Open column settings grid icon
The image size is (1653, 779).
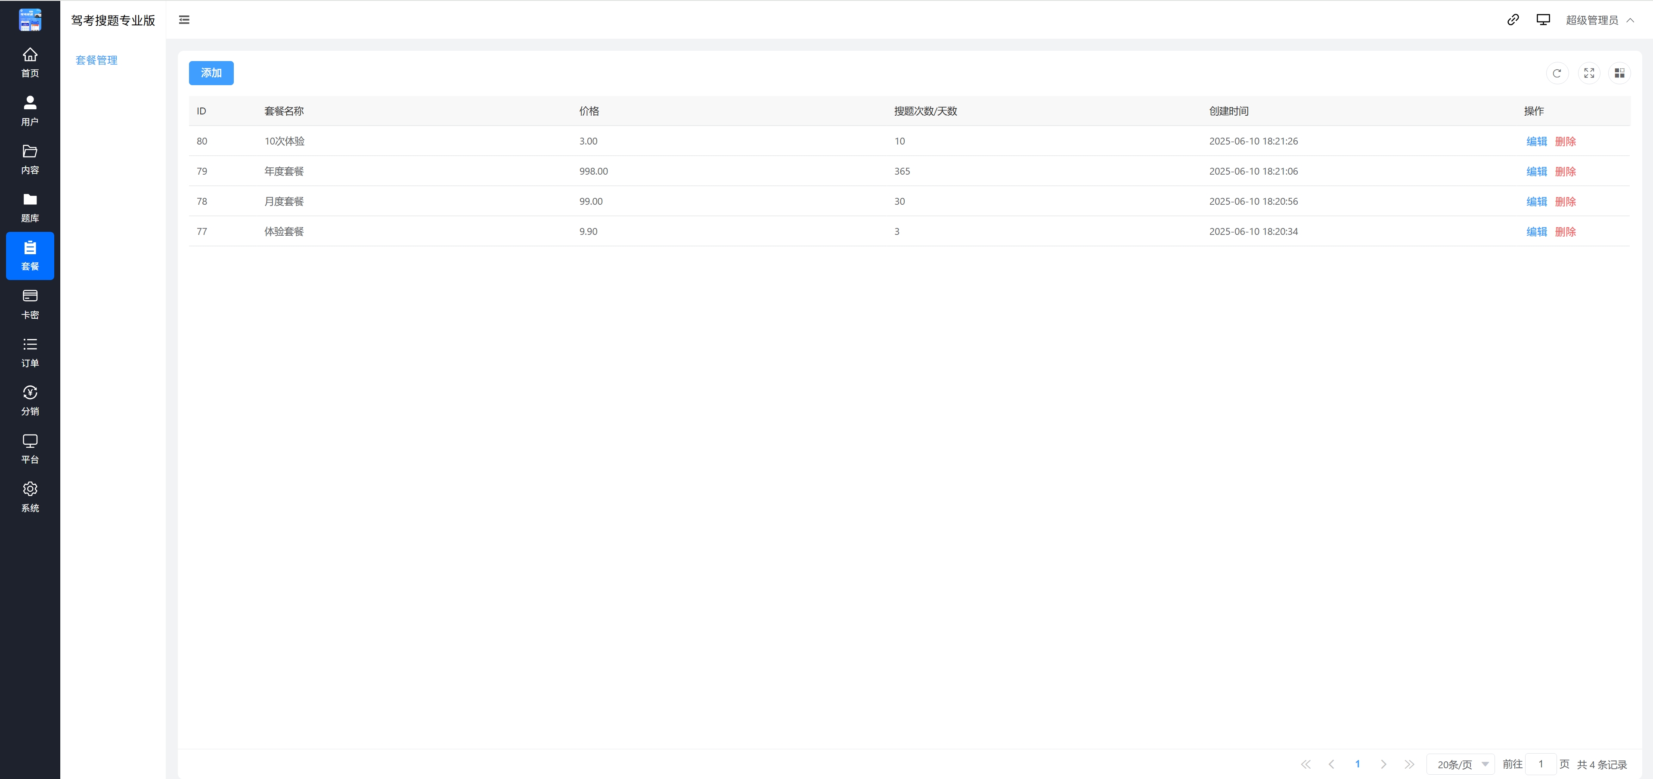pos(1620,73)
